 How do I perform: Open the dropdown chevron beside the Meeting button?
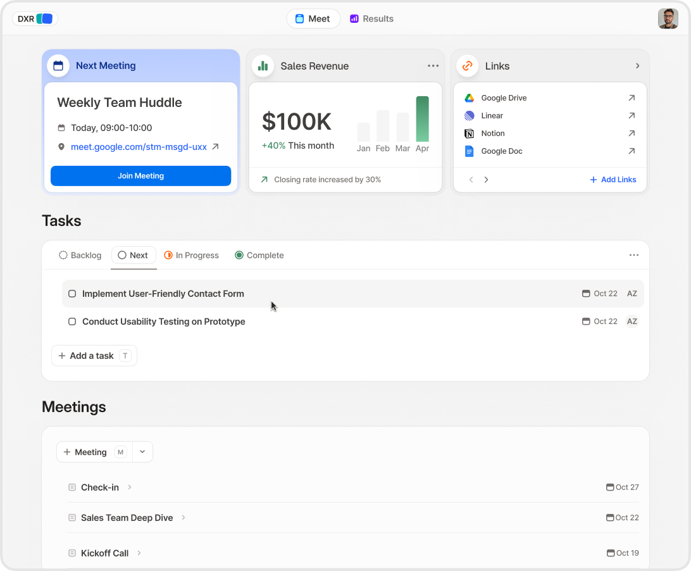(x=142, y=451)
